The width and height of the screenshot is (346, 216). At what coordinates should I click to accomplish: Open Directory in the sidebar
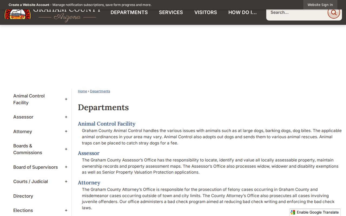[x=23, y=196]
